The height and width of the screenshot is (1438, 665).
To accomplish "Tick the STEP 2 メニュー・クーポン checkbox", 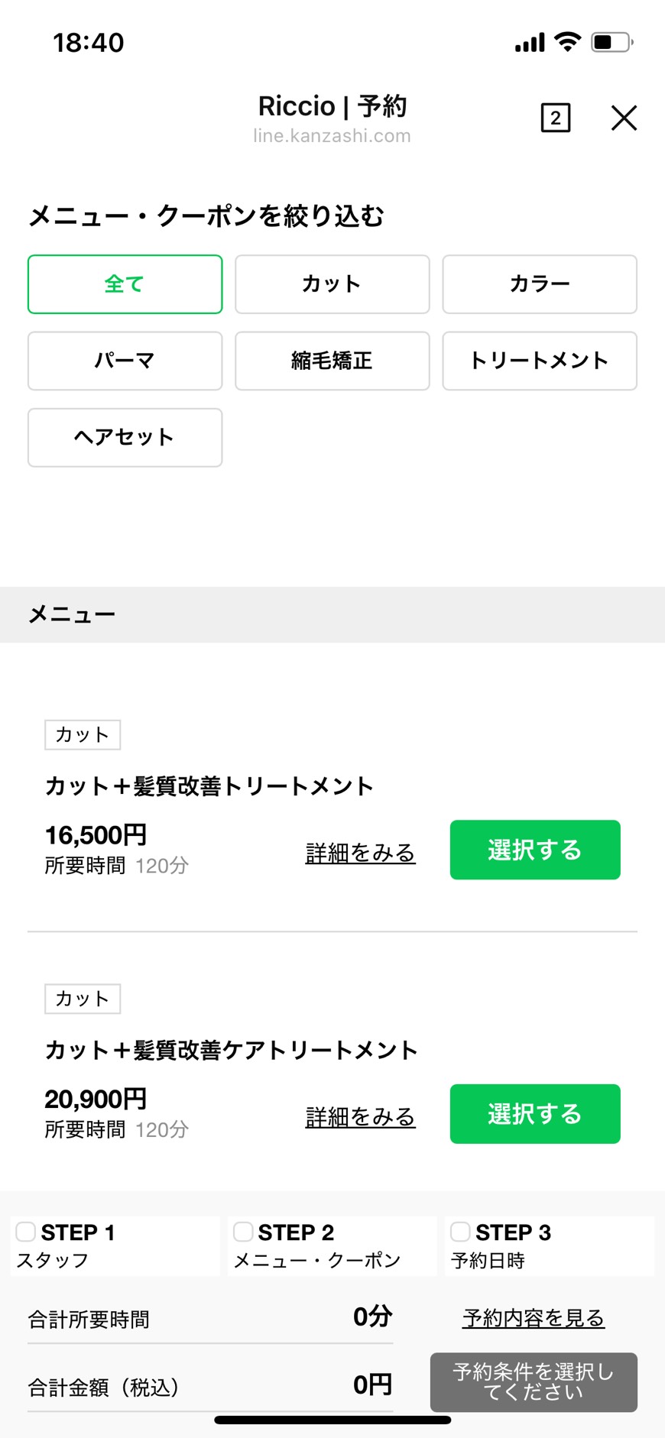I will 243,1232.
